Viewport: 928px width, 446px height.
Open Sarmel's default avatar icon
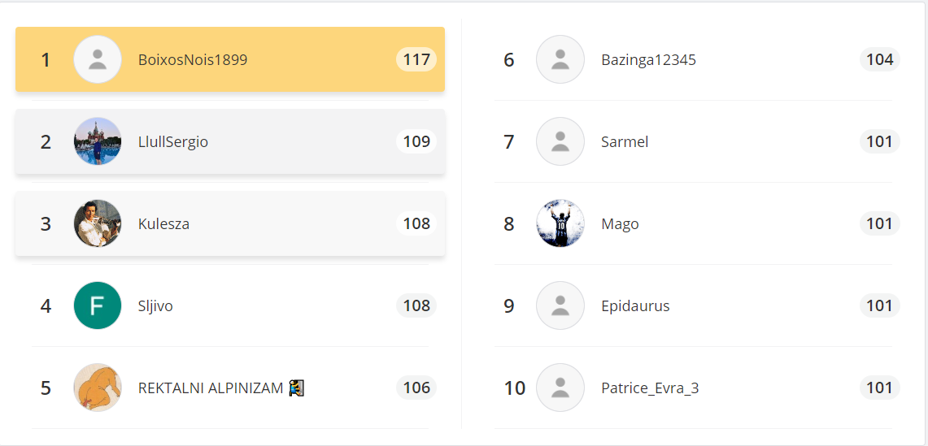(560, 141)
